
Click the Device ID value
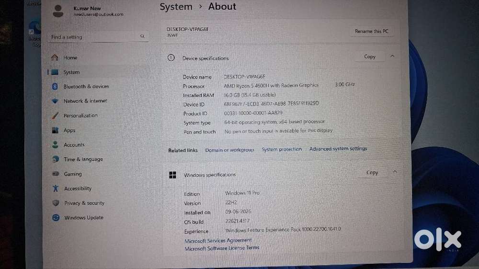[x=271, y=104]
